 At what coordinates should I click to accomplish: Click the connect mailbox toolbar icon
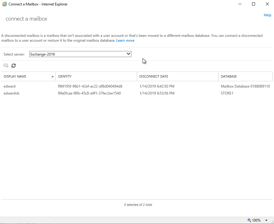[6, 66]
